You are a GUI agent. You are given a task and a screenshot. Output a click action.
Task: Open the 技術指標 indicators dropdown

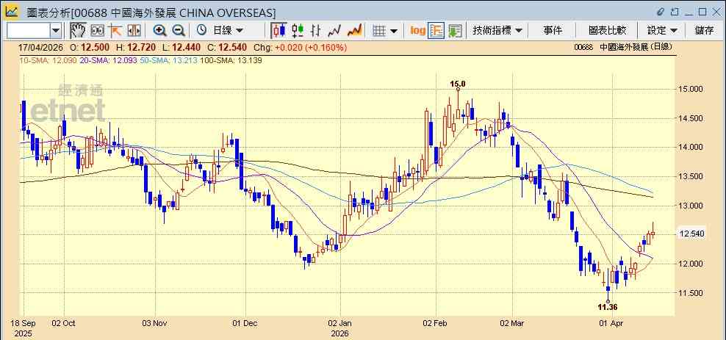coord(497,31)
